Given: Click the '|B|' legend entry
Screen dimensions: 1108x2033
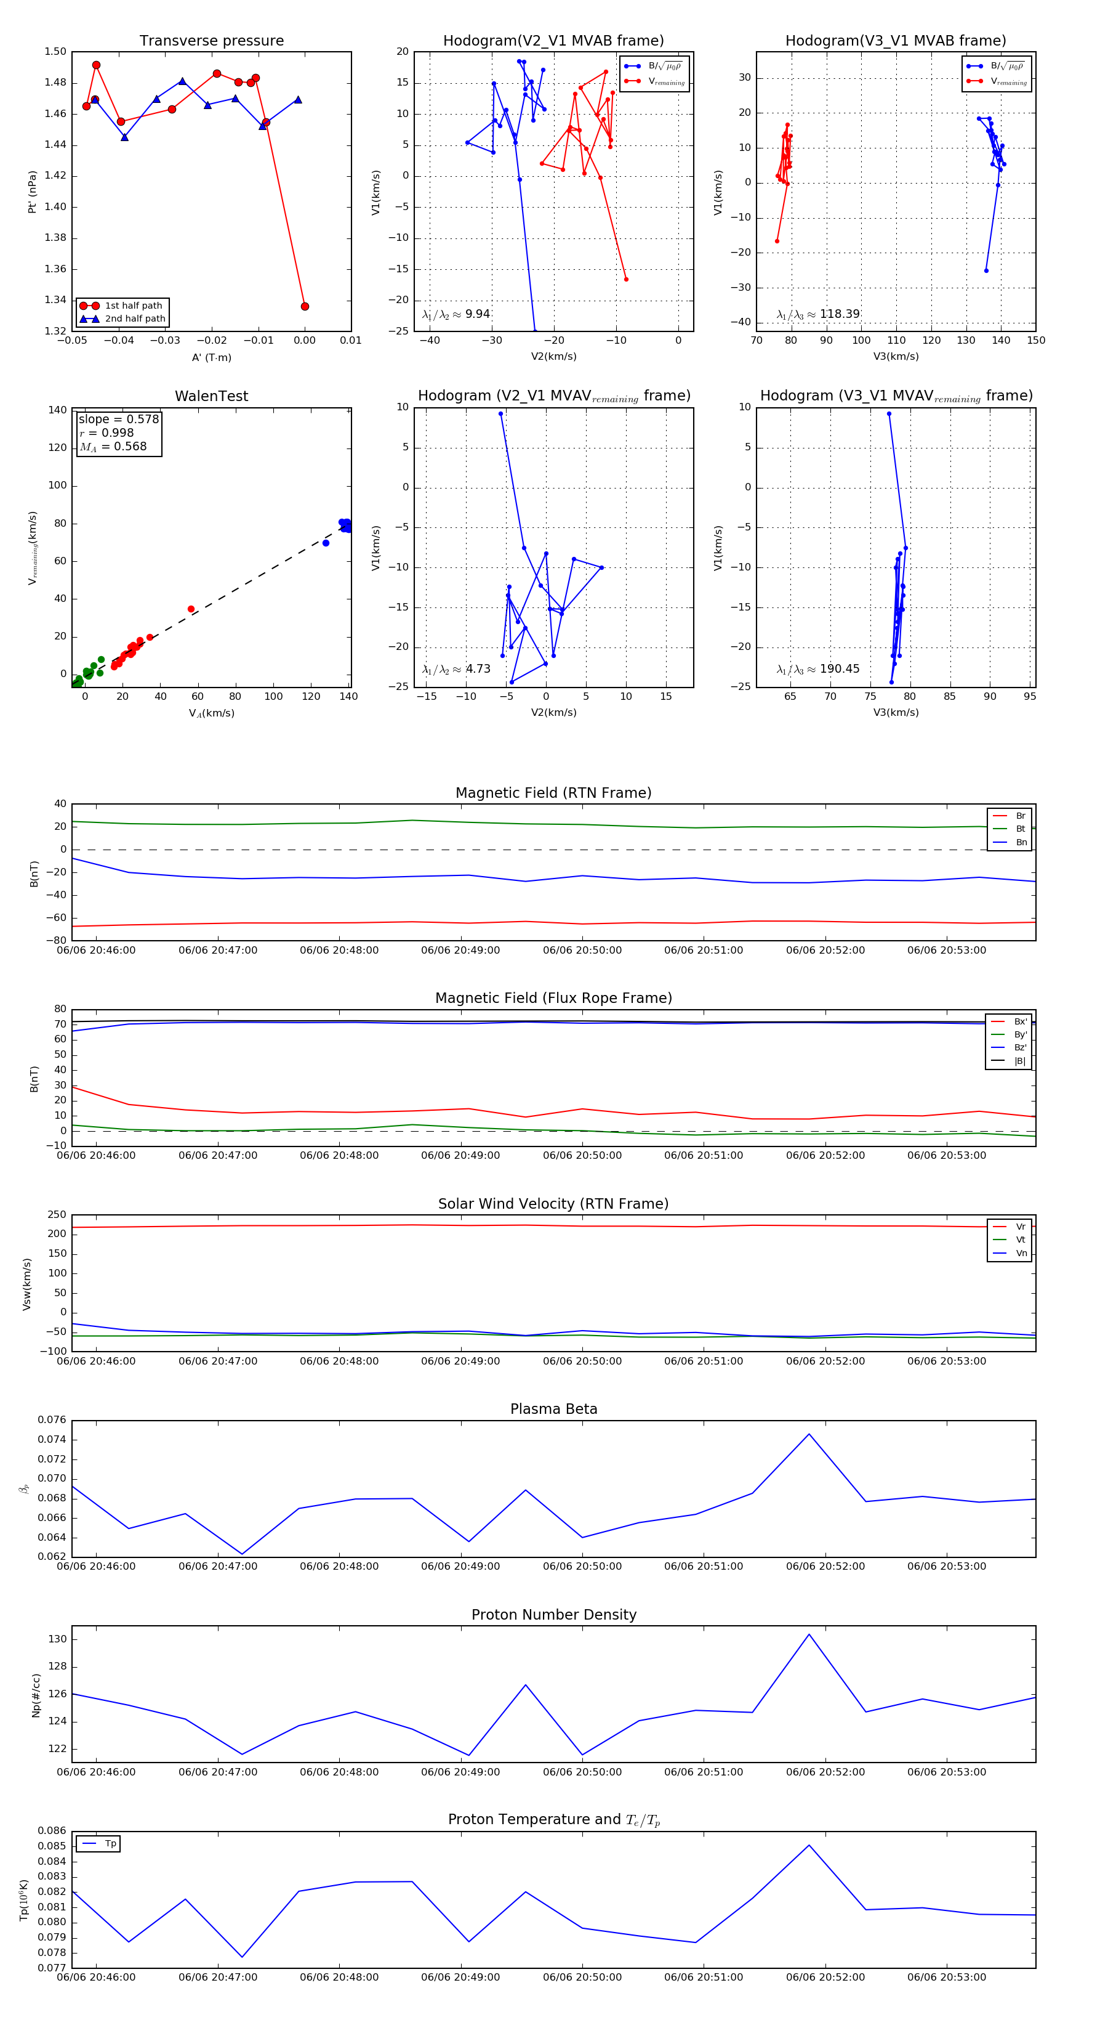Looking at the screenshot, I should tap(1009, 1061).
